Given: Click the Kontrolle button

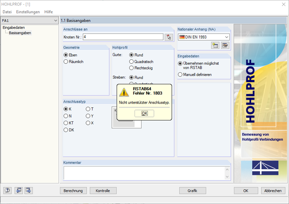Looking at the screenshot, I should [103, 191].
